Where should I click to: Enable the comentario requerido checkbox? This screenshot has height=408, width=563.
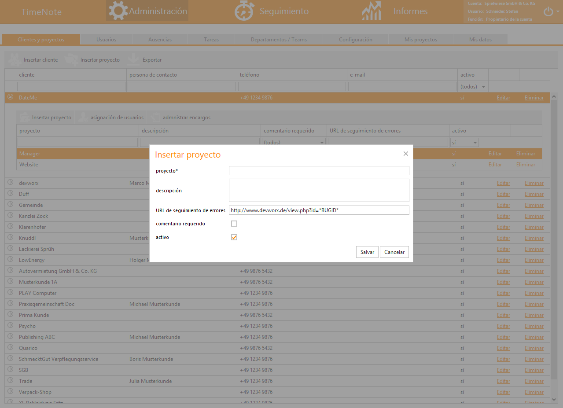click(234, 224)
